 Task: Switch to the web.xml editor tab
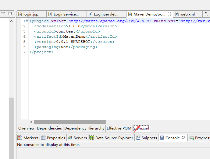point(187,14)
